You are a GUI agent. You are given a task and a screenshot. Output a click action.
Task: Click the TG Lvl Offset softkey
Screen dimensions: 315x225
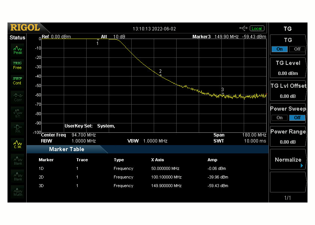pyautogui.click(x=288, y=91)
